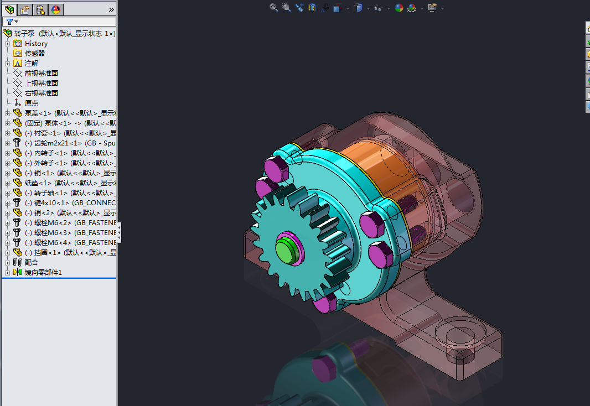
Task: Click the 齿轮m2x21<1> toolbox part icon
Action: coord(17,143)
